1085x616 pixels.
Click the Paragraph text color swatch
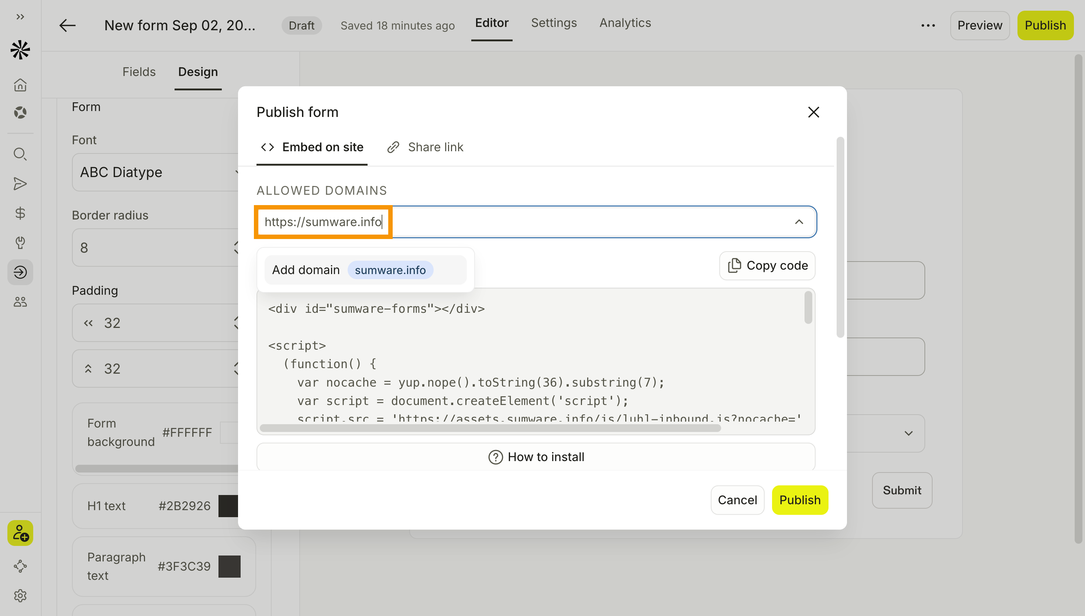point(229,567)
